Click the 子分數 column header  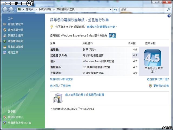132,43
